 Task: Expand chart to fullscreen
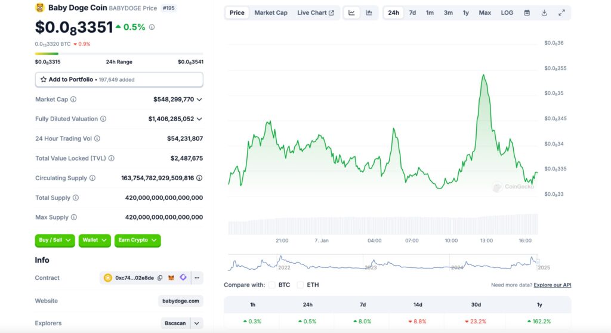[x=561, y=13]
